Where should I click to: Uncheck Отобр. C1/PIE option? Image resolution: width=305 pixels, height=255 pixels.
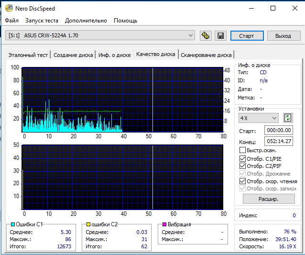coord(243,158)
